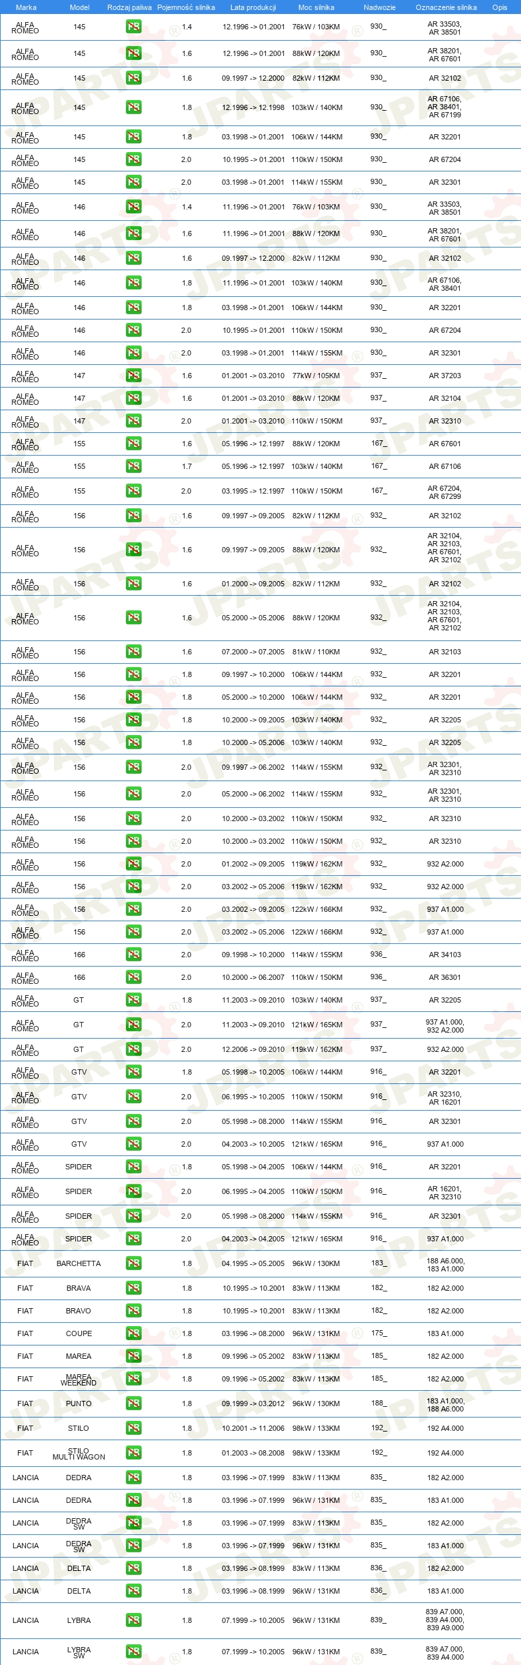Click fuel icon in 145 2.0 114kW row
The image size is (521, 1665).
(x=133, y=182)
